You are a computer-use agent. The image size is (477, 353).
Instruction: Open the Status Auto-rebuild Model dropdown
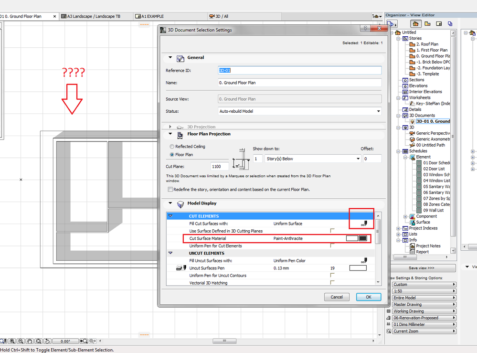click(x=300, y=111)
